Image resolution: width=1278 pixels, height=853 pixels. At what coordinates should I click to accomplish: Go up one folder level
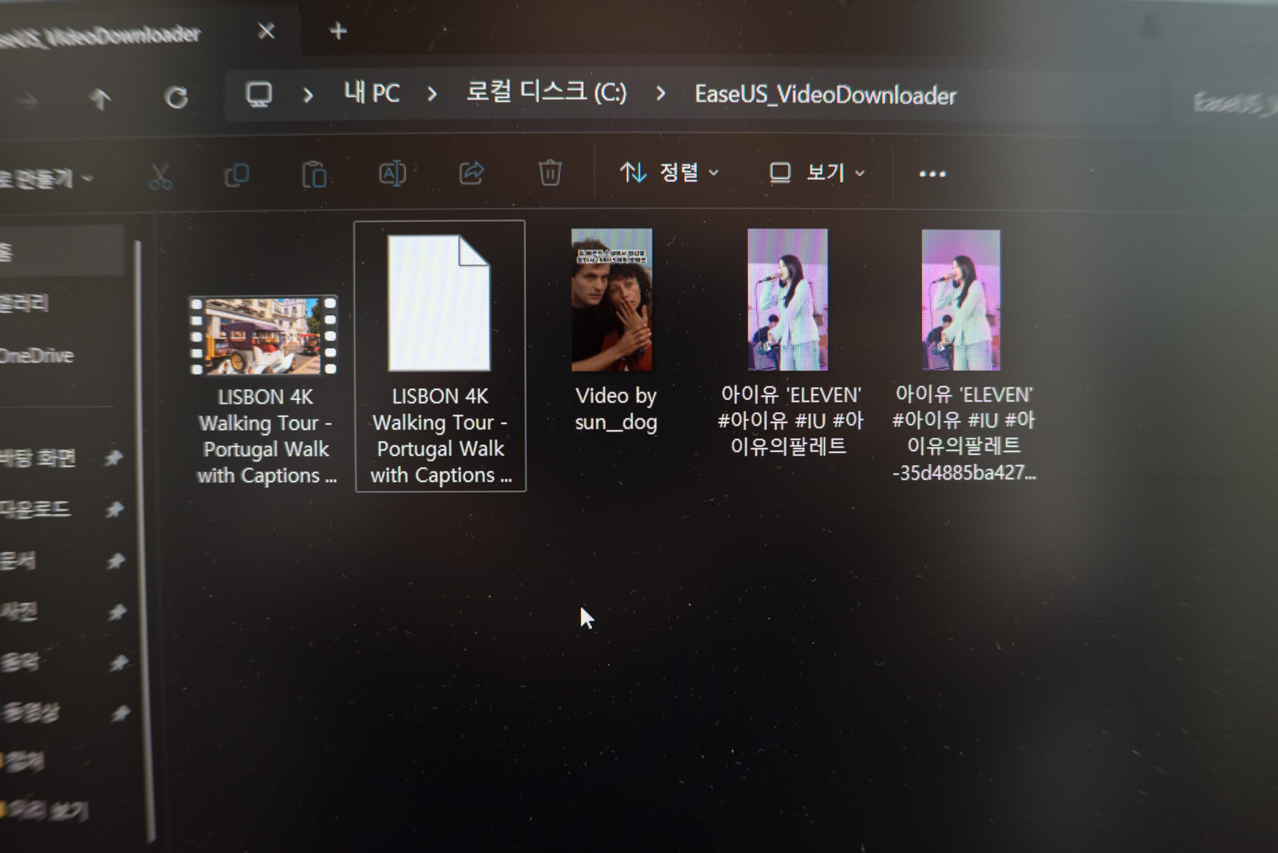click(x=101, y=99)
